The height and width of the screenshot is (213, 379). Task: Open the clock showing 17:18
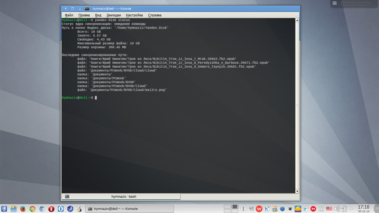[363, 209]
